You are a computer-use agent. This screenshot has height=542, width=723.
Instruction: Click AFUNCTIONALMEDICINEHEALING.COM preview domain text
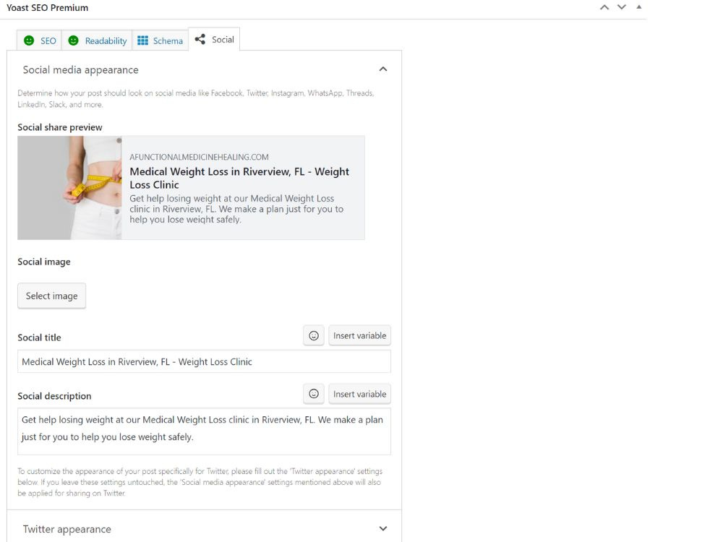click(200, 157)
